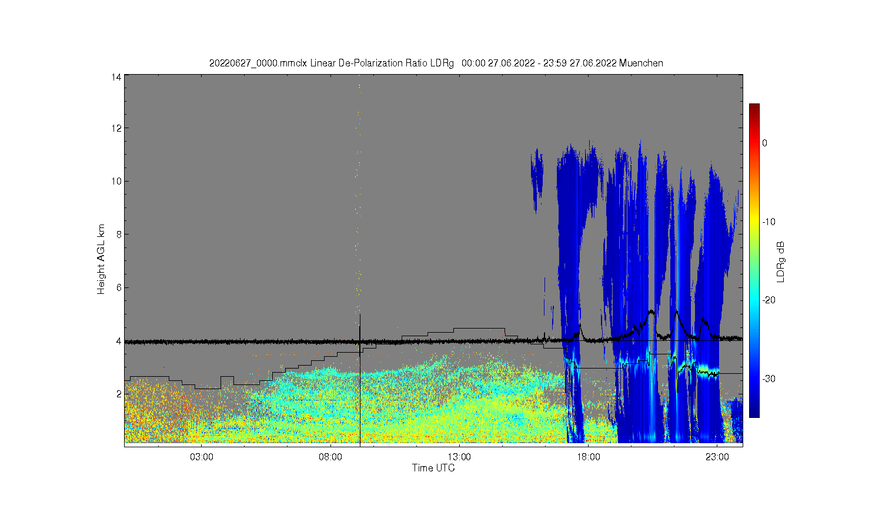882x529 pixels.
Task: Click the 18:00 time tick label
Action: click(x=588, y=457)
